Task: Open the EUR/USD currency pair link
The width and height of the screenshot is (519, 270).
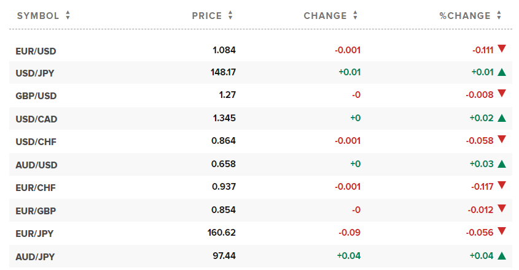Action: tap(36, 50)
